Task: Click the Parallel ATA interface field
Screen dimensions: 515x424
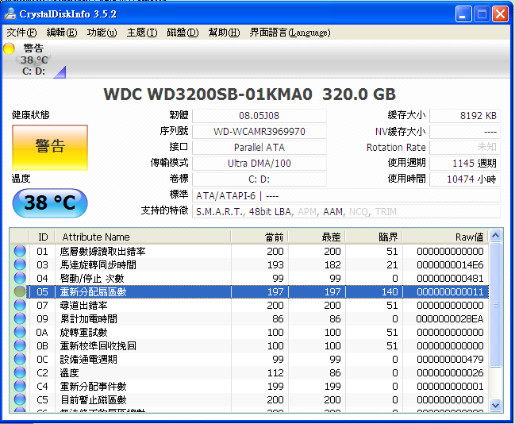Action: [x=259, y=147]
